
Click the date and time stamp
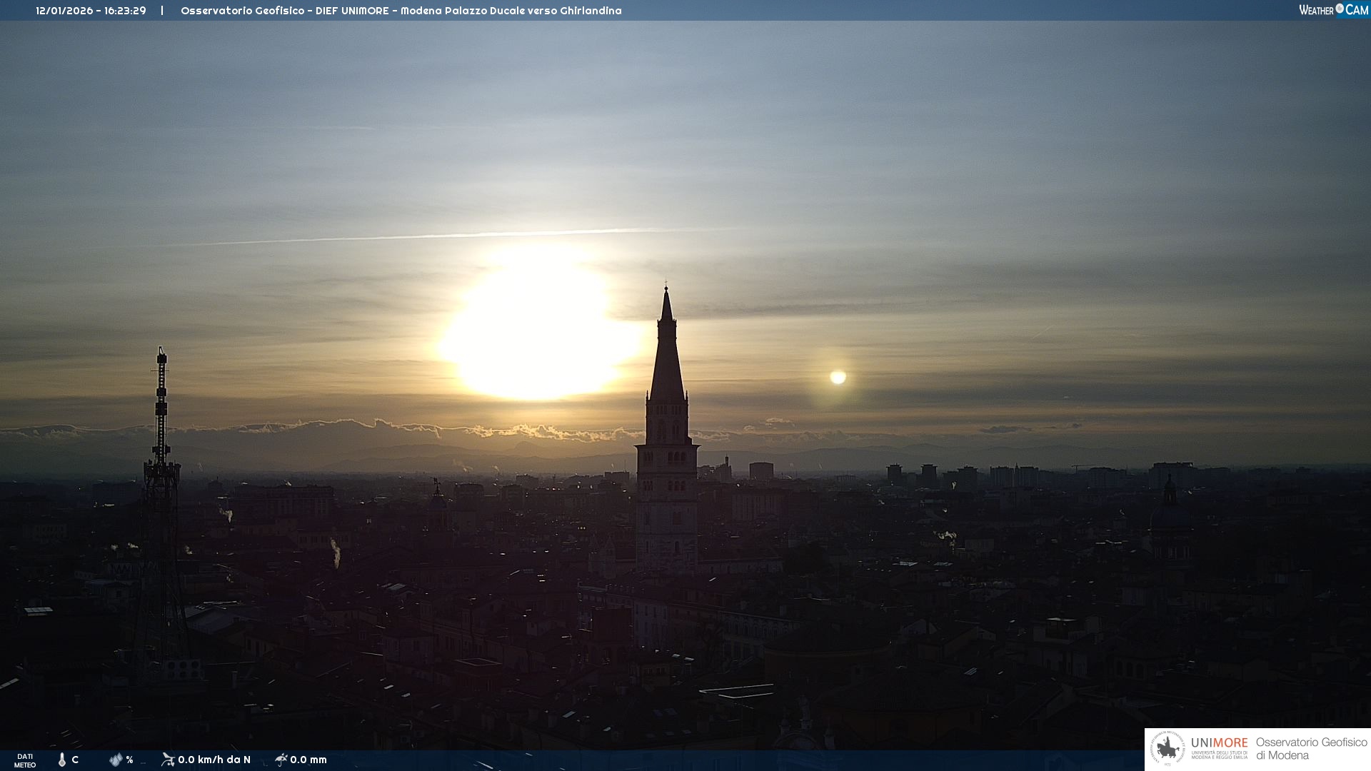tap(91, 11)
